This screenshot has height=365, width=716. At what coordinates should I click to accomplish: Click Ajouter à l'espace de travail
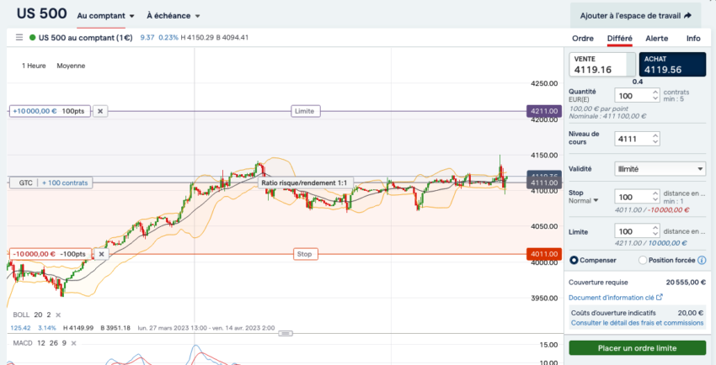(635, 15)
